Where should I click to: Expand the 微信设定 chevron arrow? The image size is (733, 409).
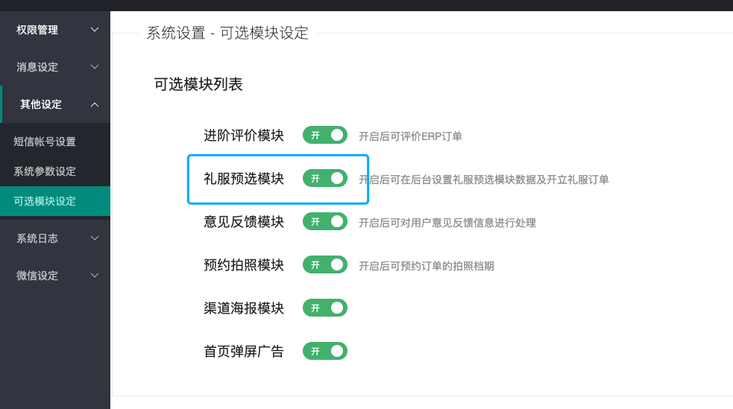point(95,276)
